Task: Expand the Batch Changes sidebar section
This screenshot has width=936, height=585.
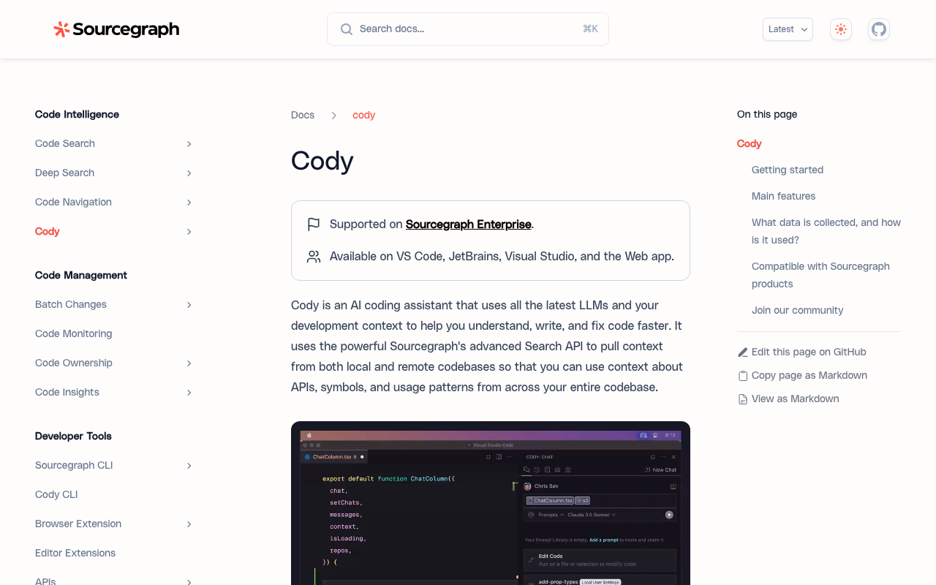Action: [188, 304]
